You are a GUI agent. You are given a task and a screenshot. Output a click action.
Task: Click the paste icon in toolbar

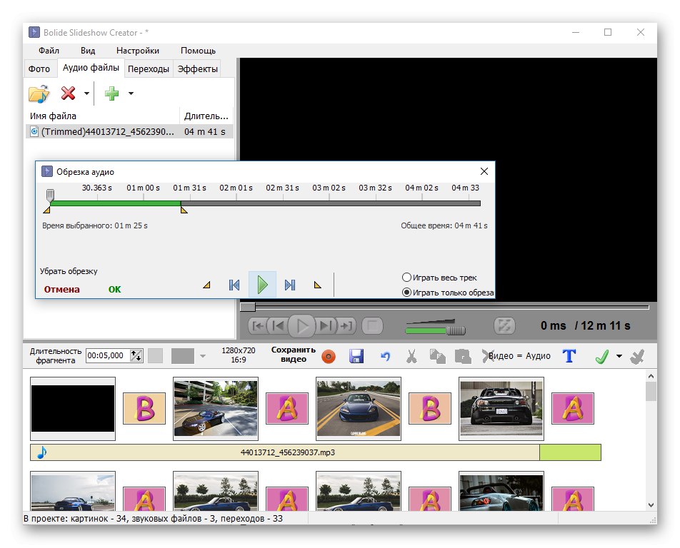click(463, 356)
